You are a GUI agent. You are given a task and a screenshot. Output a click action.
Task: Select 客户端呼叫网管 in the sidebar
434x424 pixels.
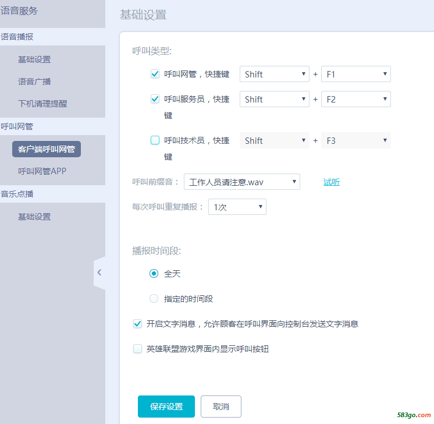point(47,149)
